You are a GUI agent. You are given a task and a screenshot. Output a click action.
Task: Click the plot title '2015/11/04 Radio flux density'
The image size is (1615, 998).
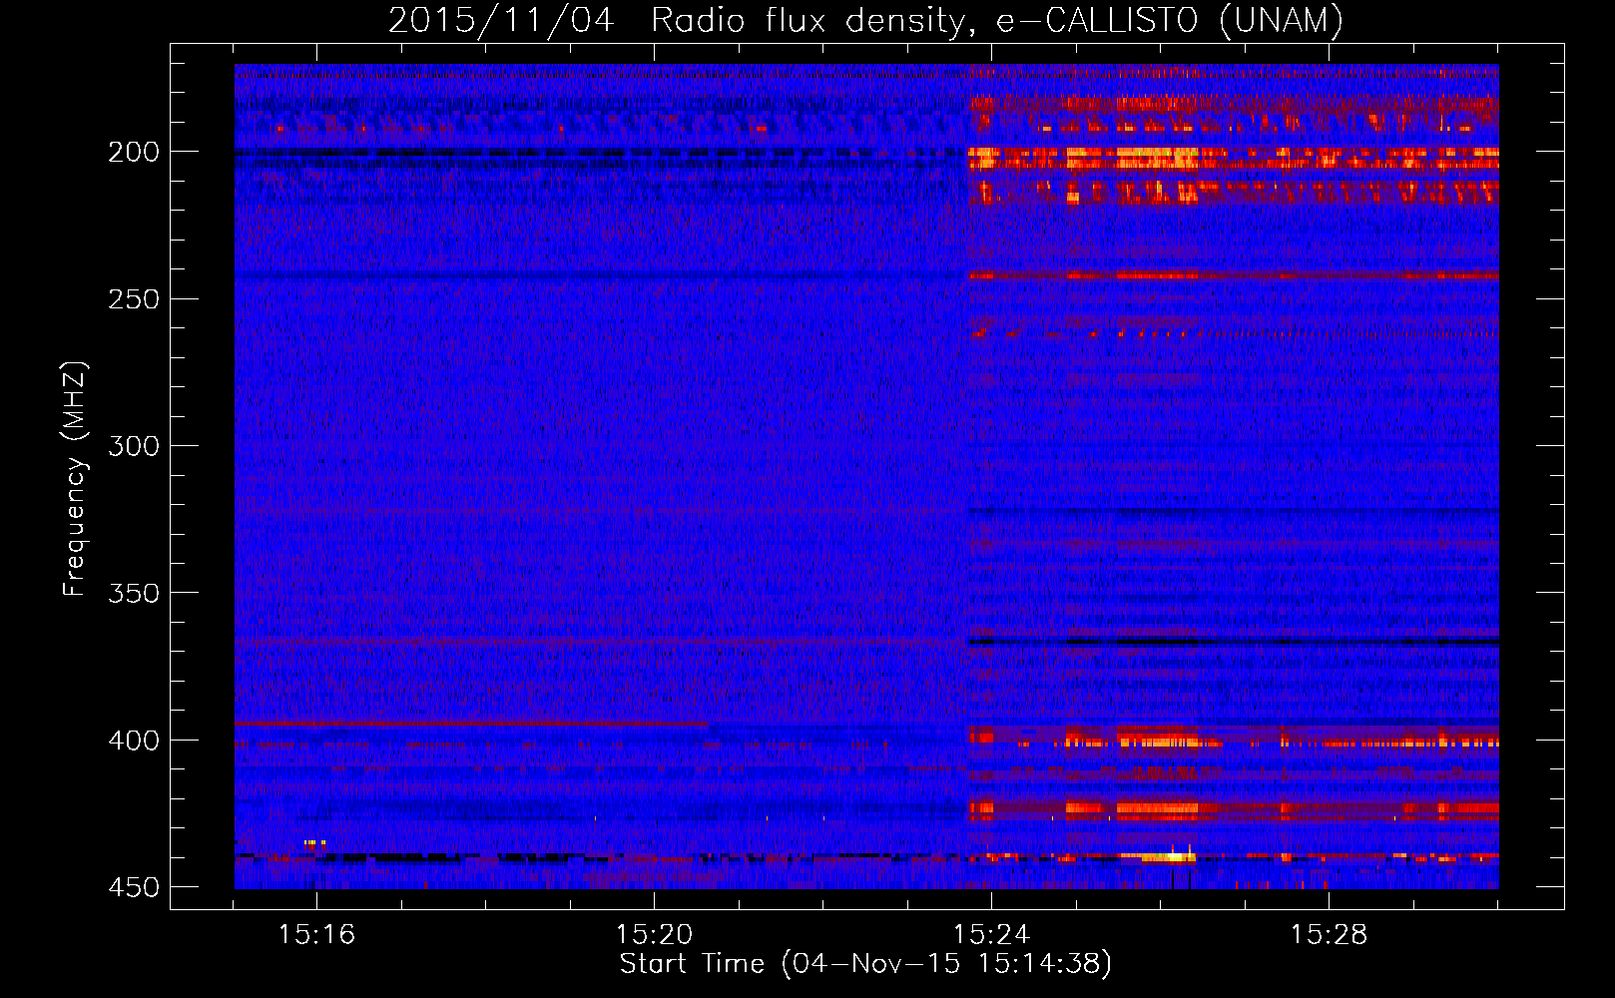pos(865,20)
